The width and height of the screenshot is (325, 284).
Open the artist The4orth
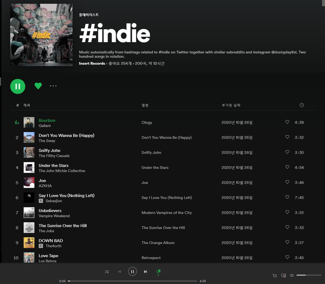53,246
